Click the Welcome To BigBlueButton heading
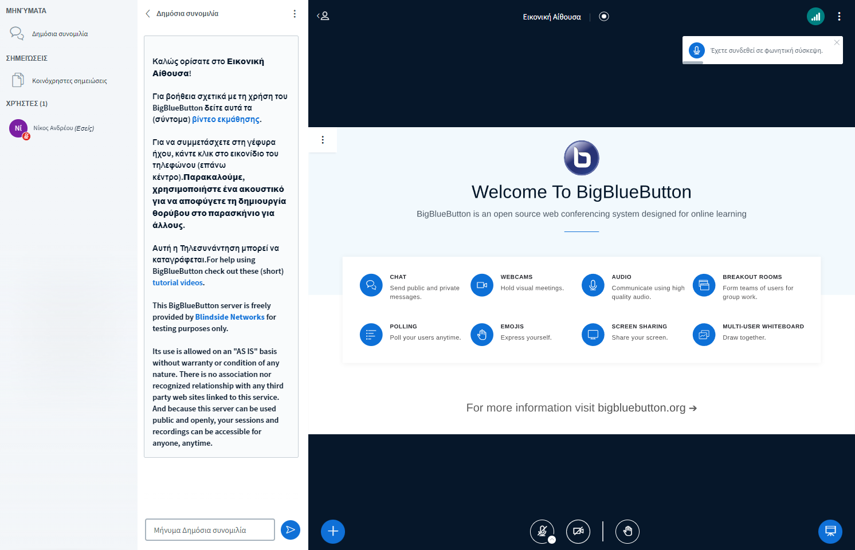The image size is (855, 550). point(582,192)
